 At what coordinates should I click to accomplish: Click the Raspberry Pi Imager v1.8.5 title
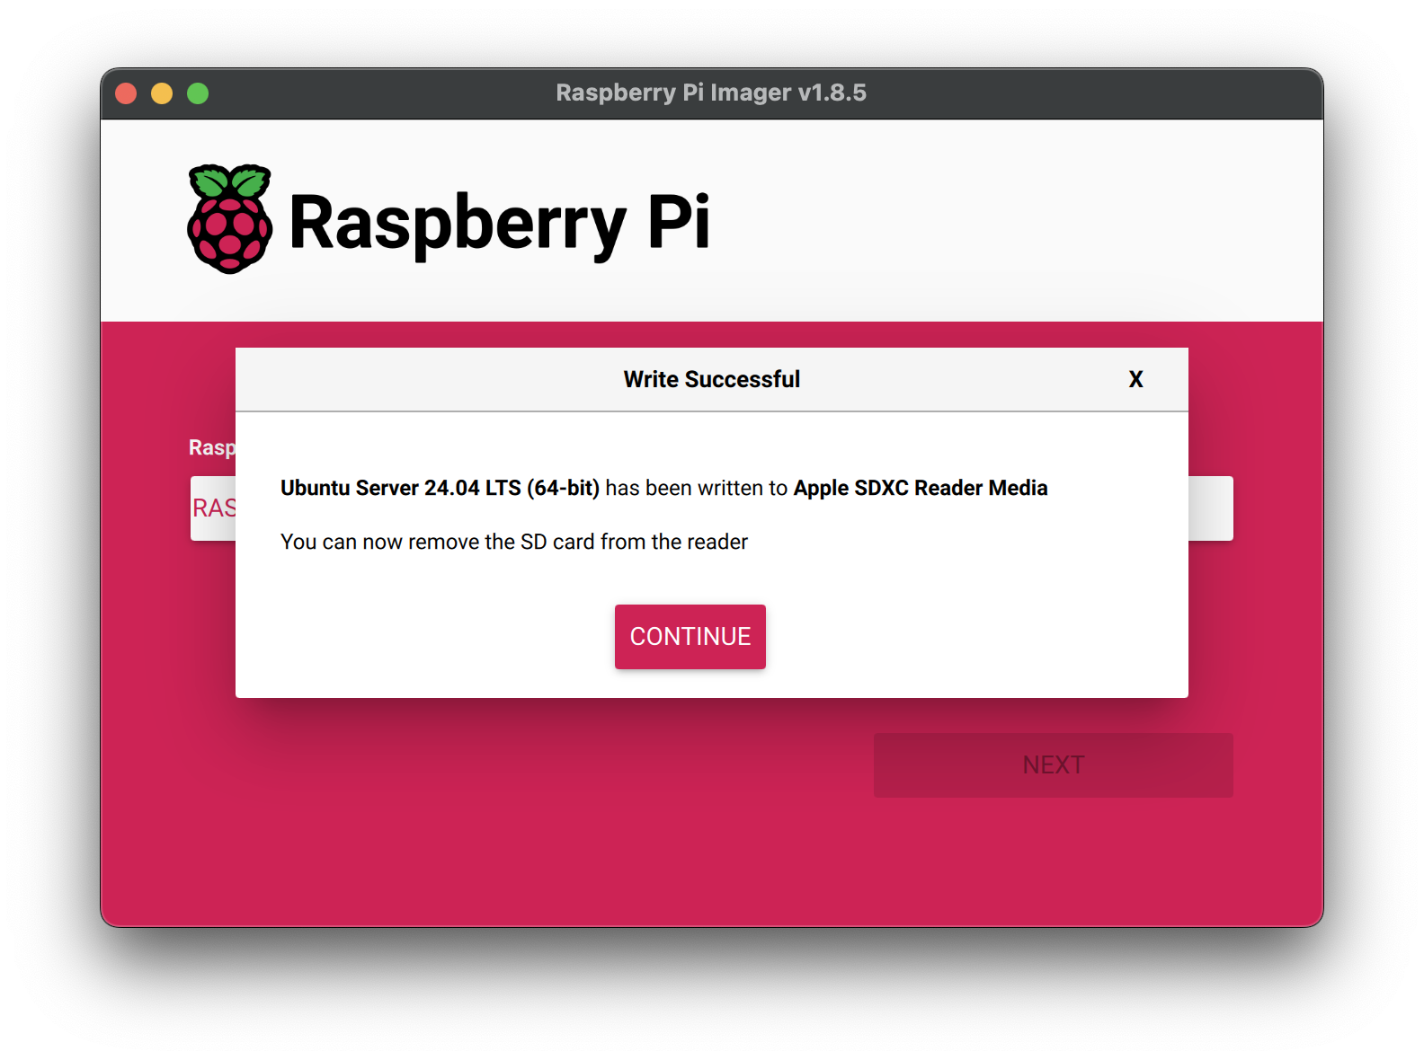(711, 93)
